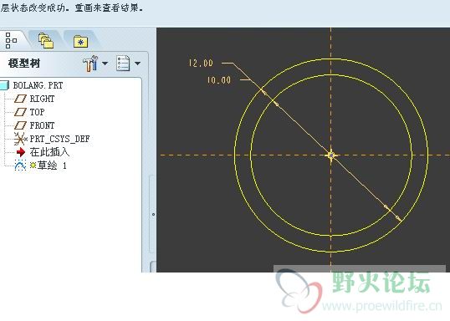
Task: Switch to the Model Tree tab icon
Action: click(11, 40)
